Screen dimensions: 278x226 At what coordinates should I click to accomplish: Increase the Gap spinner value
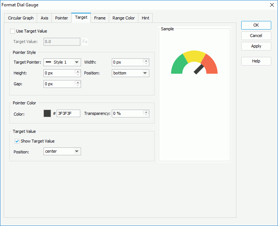click(x=78, y=82)
